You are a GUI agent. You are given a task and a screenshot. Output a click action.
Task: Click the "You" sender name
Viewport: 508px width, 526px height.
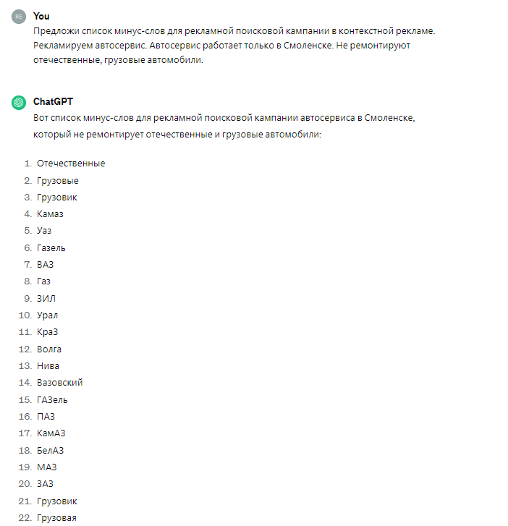(x=41, y=16)
